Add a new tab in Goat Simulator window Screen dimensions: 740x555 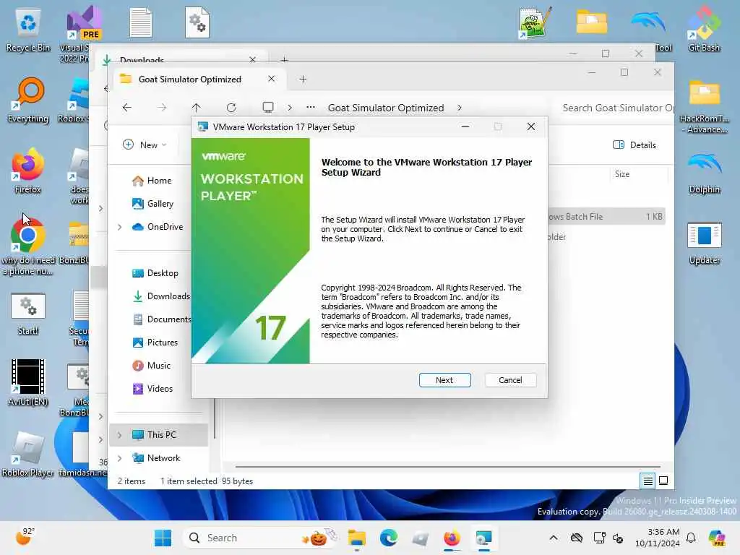[x=303, y=79]
